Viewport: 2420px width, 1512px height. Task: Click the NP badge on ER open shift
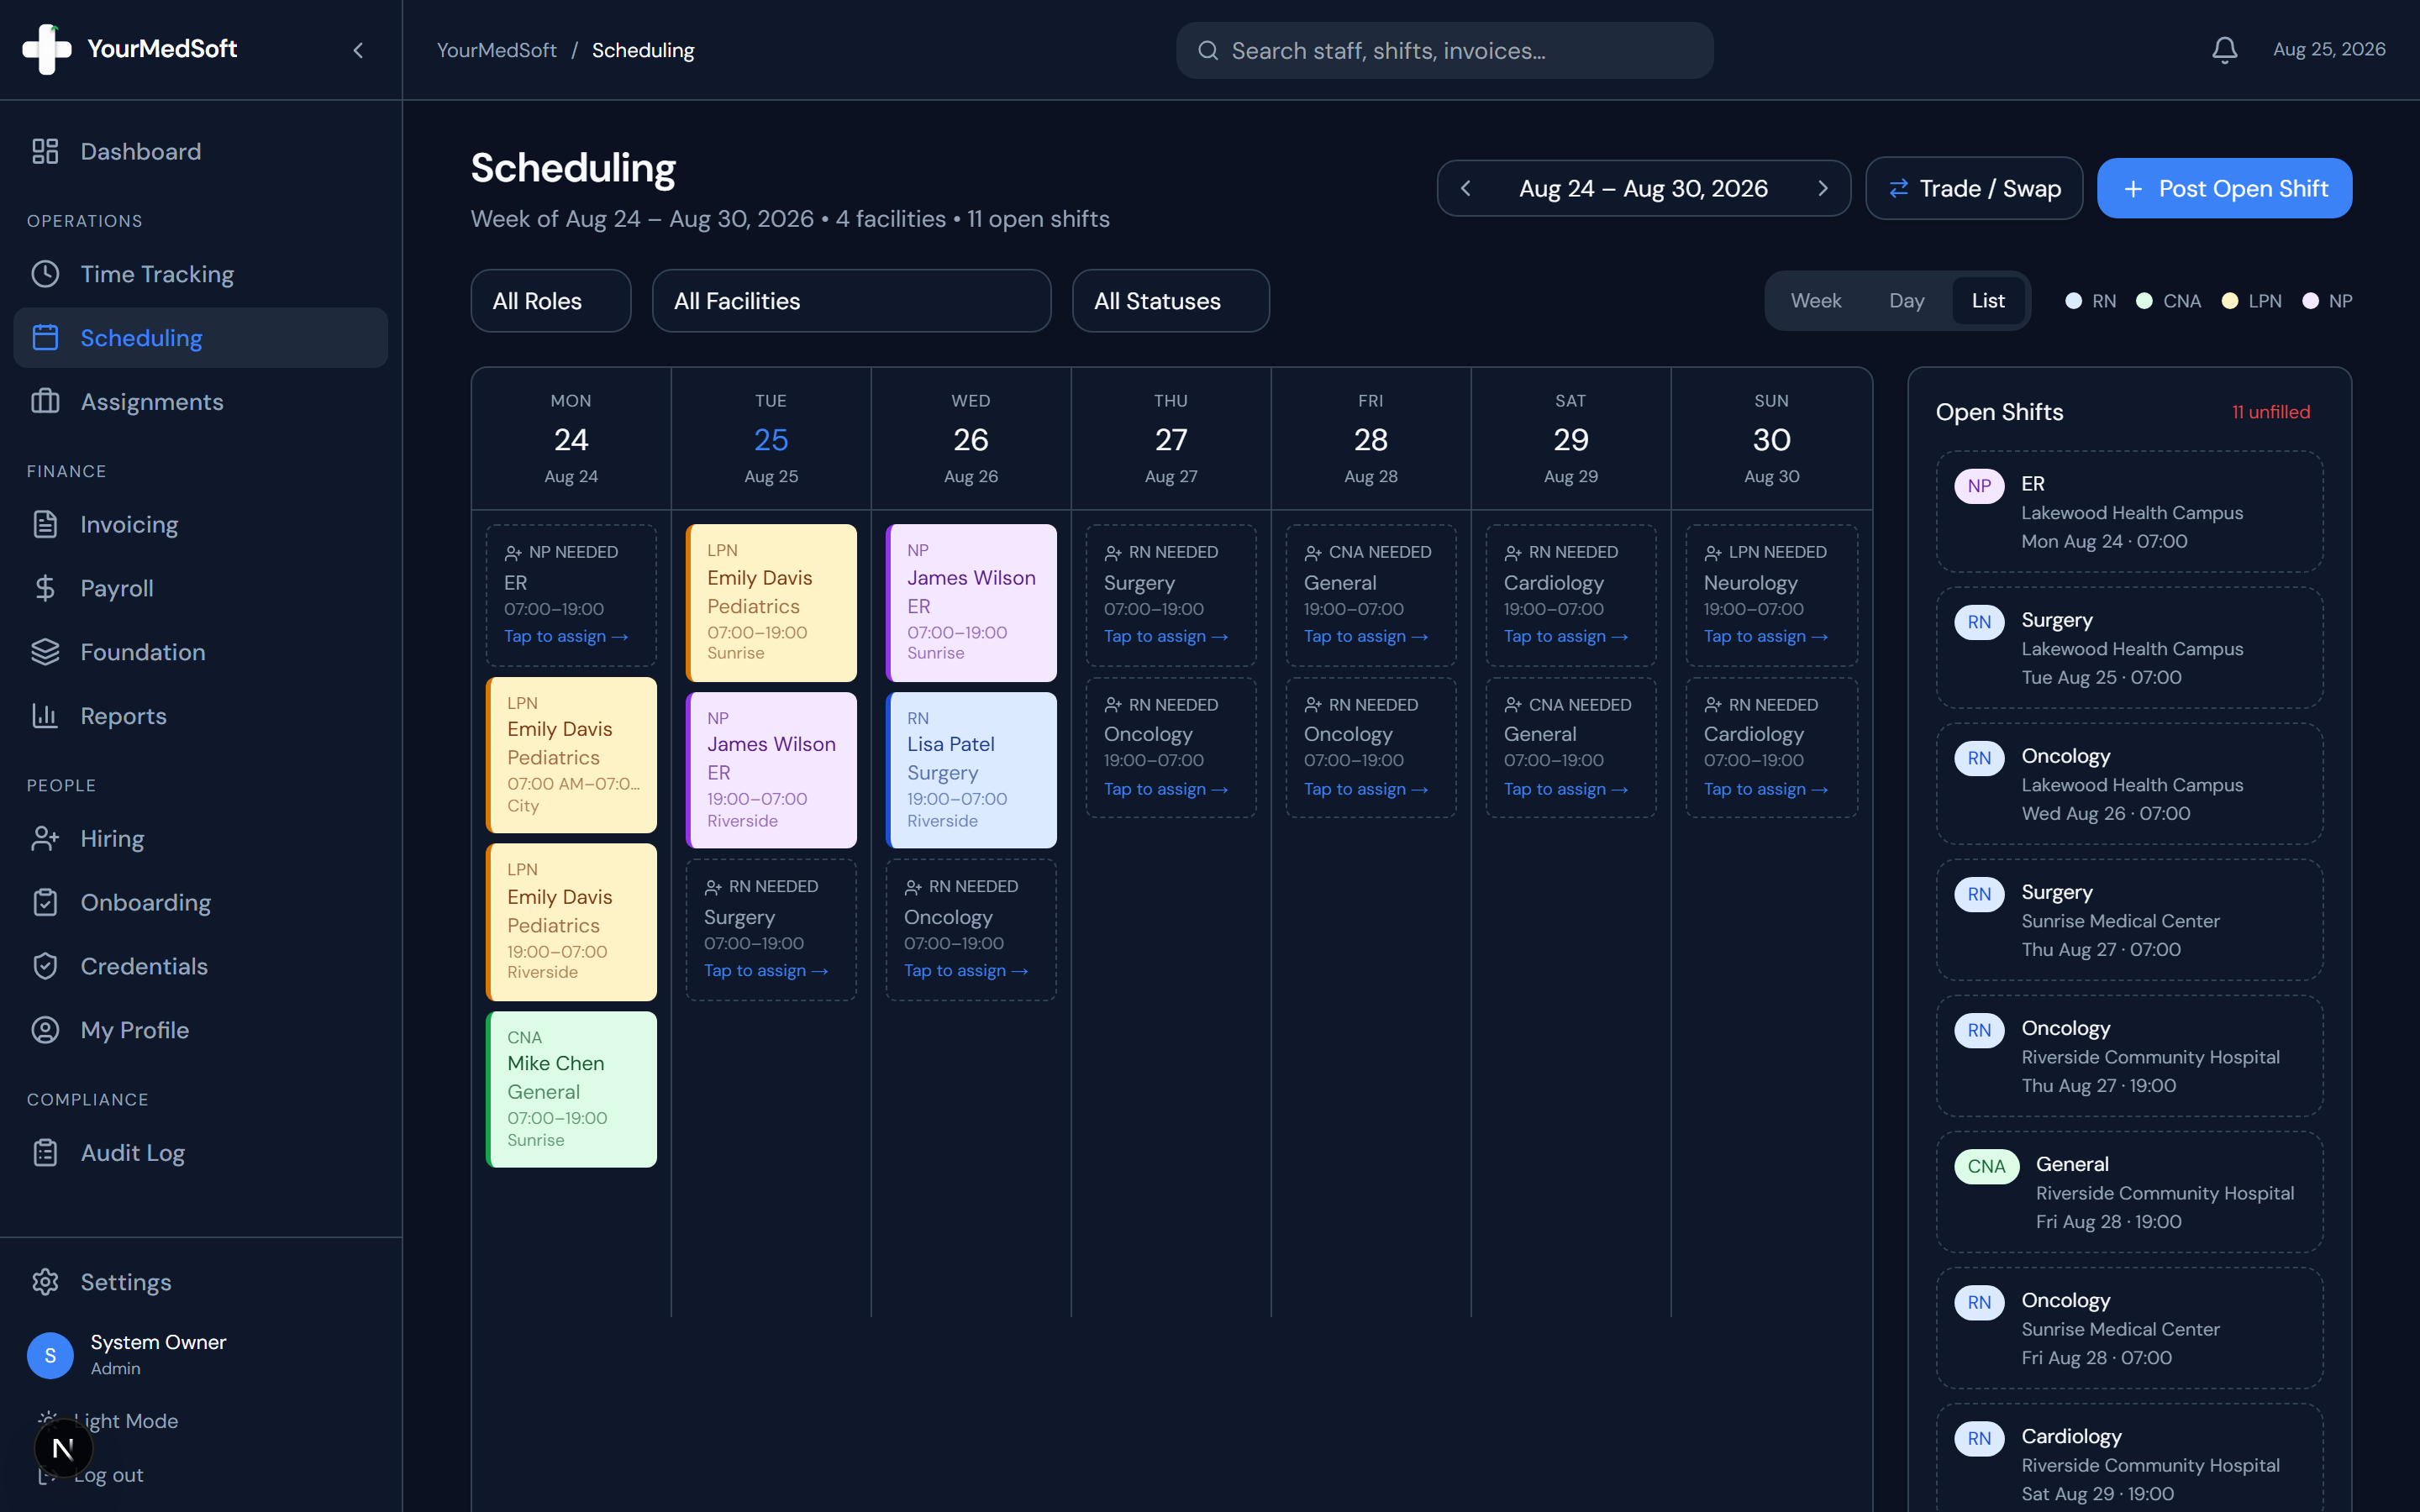point(1979,486)
